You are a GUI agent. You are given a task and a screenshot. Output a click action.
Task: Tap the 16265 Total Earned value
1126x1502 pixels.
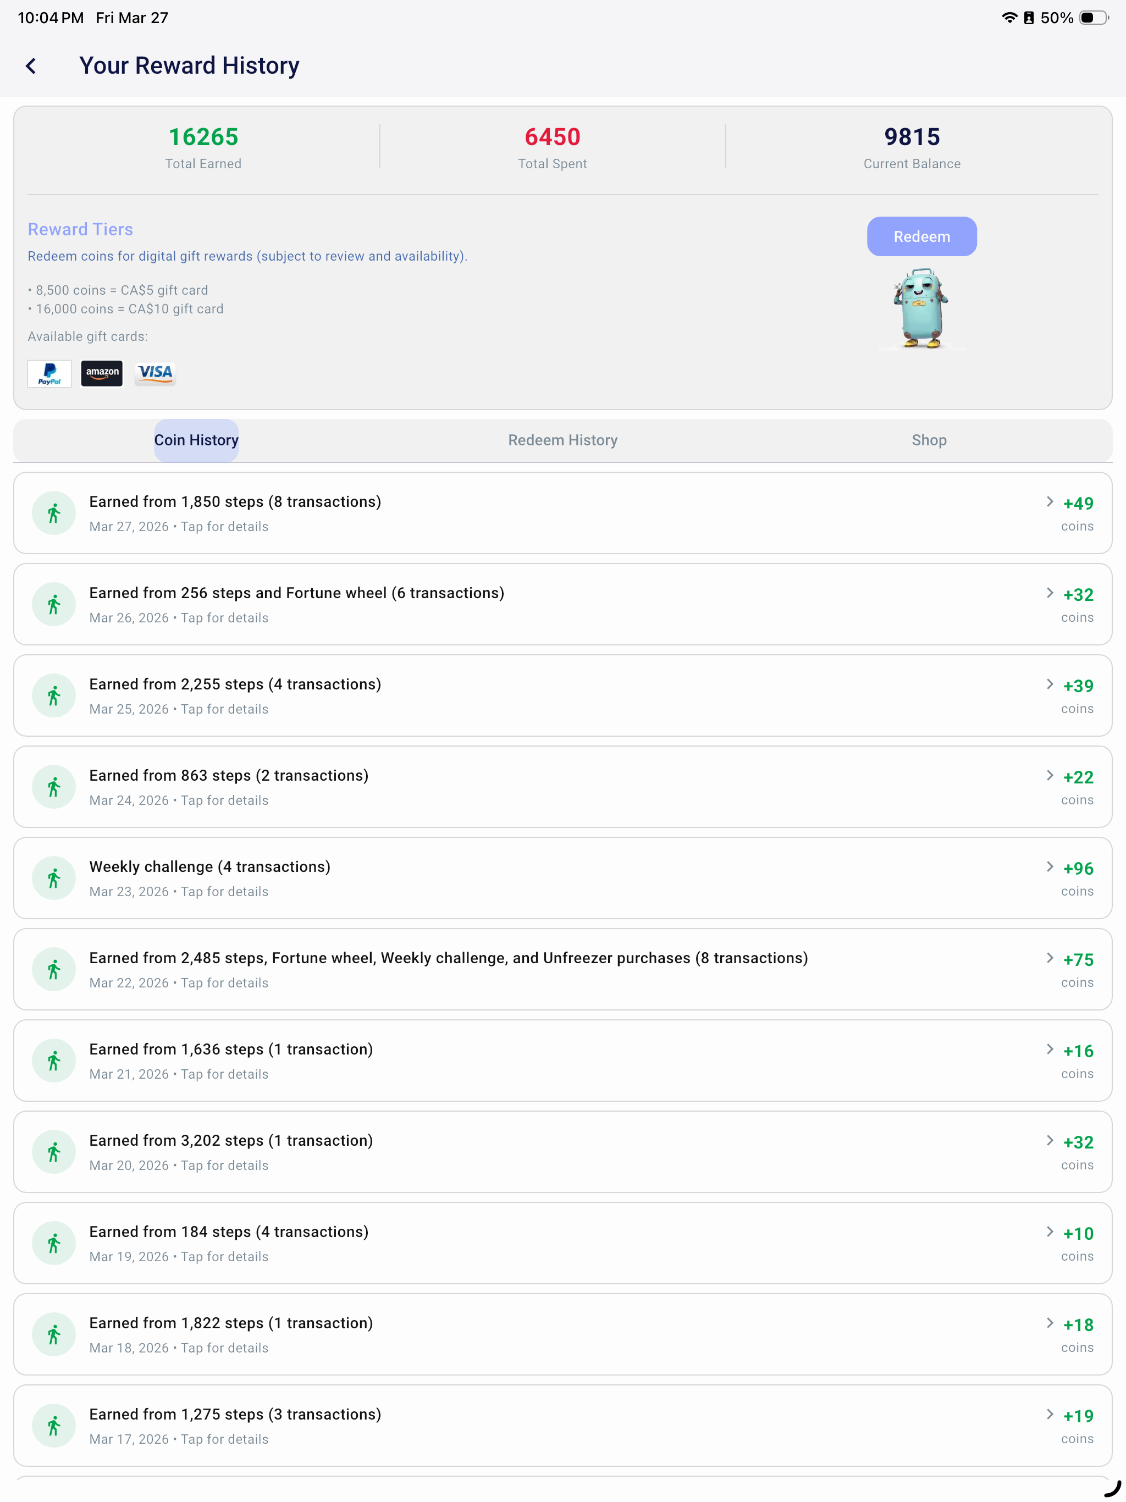pyautogui.click(x=203, y=137)
